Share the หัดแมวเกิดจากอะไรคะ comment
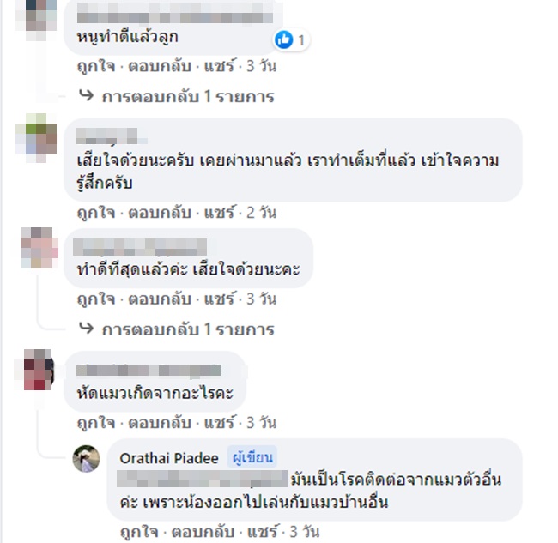The width and height of the screenshot is (558, 543). 219,422
